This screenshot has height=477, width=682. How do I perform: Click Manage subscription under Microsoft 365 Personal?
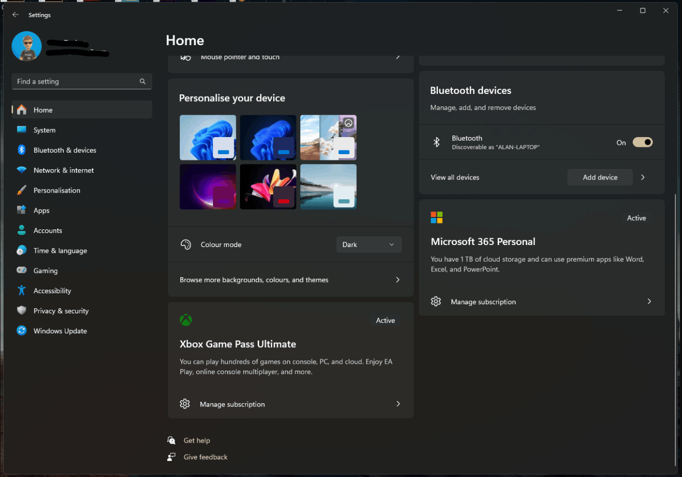[484, 302]
